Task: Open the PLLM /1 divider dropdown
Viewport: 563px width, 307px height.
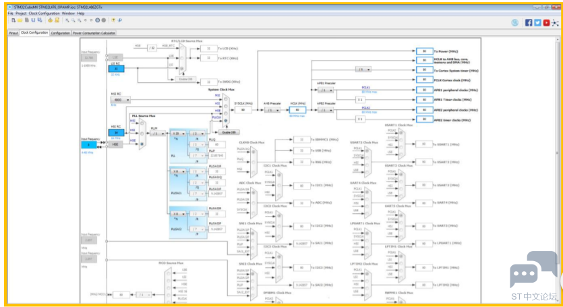Action: tap(157, 134)
